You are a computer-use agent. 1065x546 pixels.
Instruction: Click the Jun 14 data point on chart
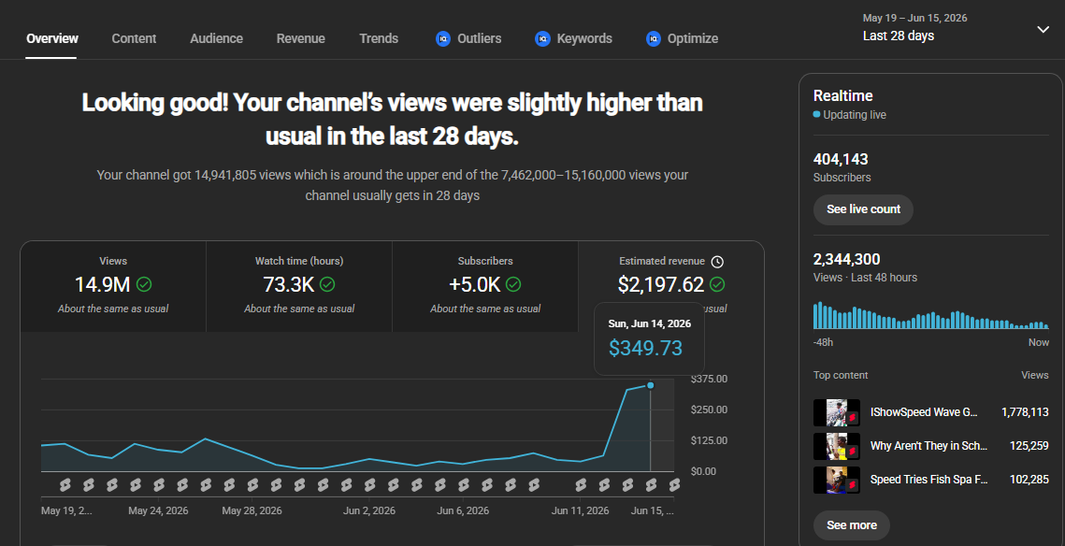pyautogui.click(x=651, y=386)
